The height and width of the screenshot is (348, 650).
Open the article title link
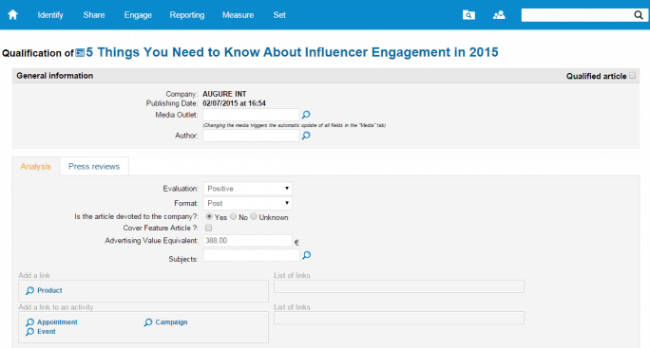point(292,52)
